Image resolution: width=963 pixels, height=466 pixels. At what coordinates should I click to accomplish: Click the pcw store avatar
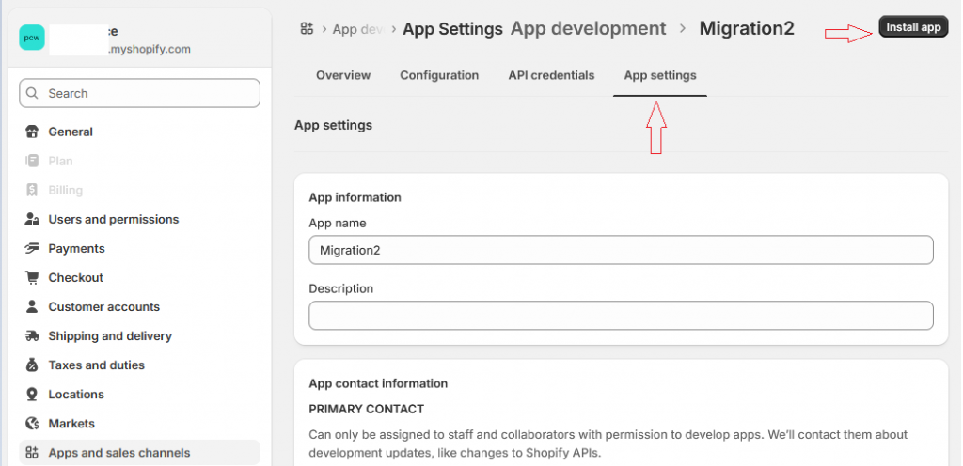point(32,39)
